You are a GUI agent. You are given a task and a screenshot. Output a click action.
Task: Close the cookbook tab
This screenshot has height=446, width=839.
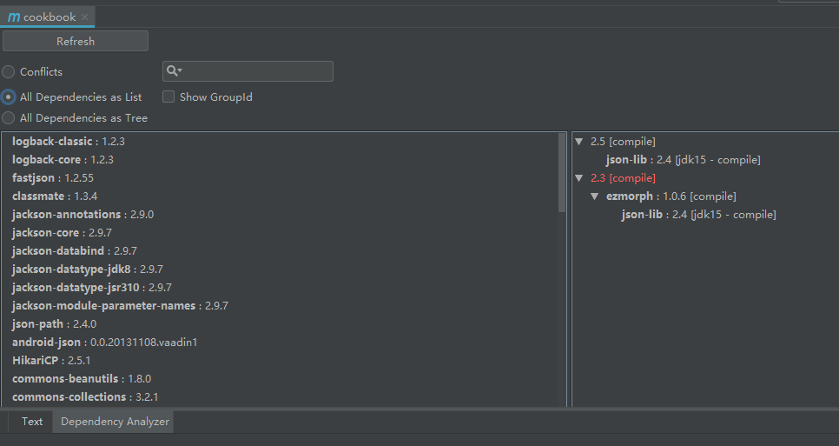[84, 17]
